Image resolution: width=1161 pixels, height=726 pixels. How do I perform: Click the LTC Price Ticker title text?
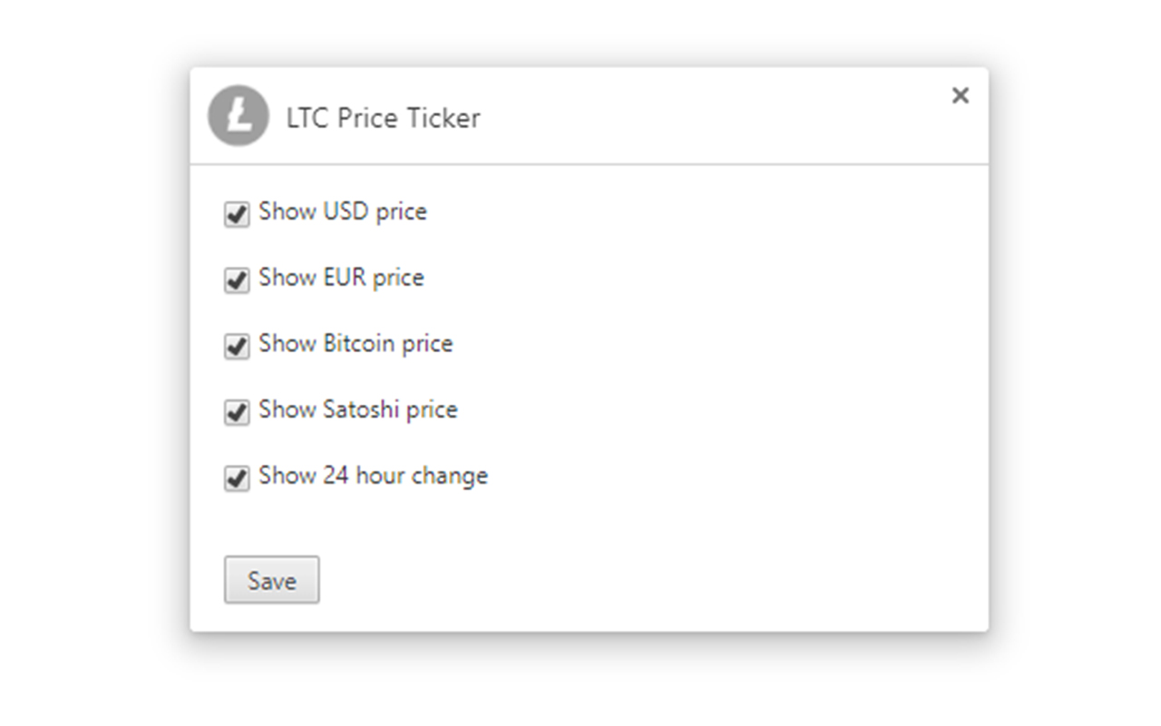click(x=384, y=118)
